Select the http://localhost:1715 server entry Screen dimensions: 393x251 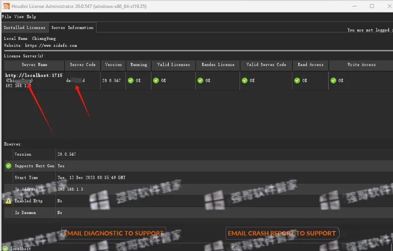[x=34, y=75]
